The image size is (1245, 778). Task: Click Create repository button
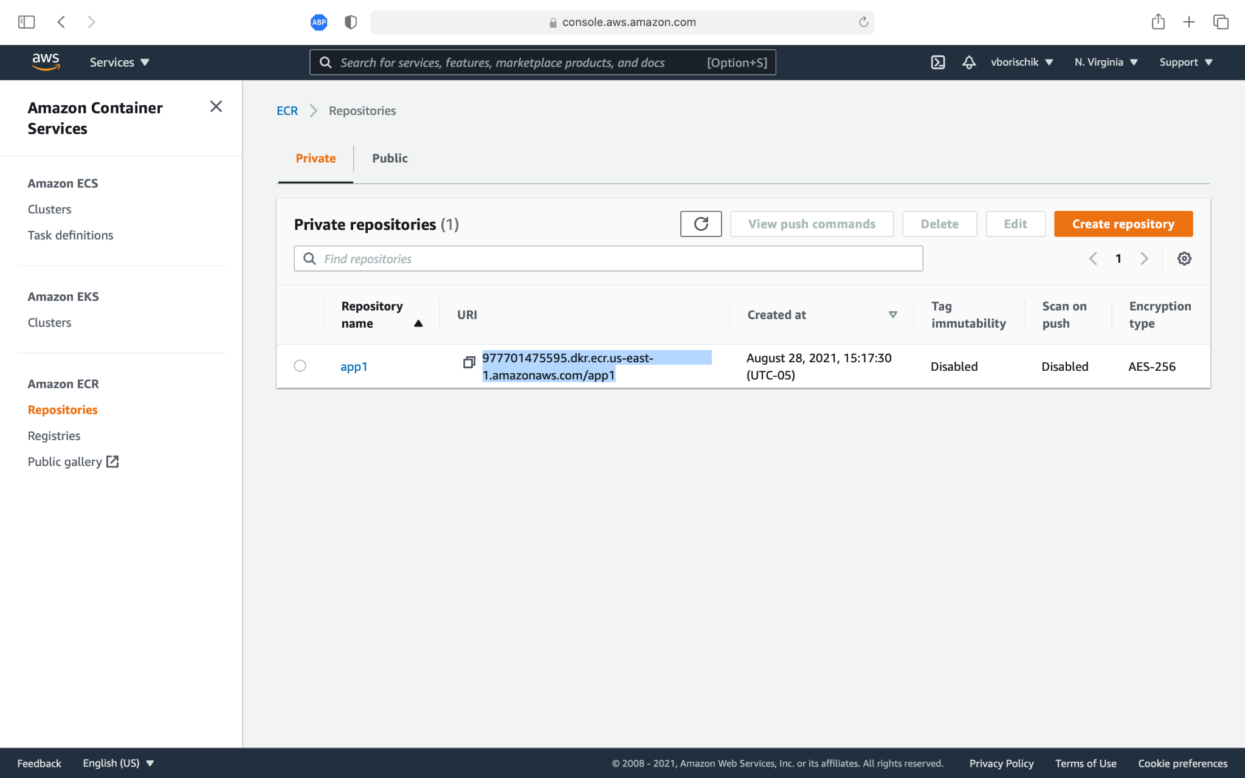click(1123, 224)
